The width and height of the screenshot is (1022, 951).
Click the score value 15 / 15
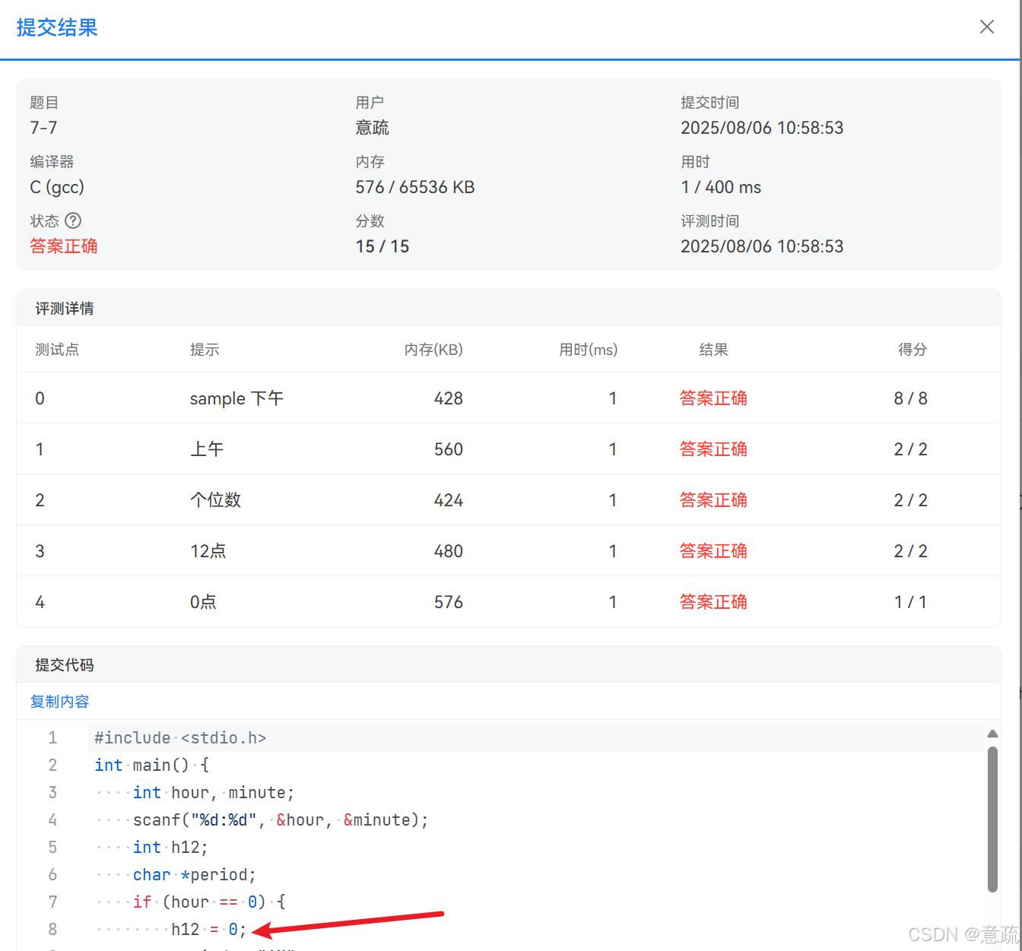(x=382, y=246)
